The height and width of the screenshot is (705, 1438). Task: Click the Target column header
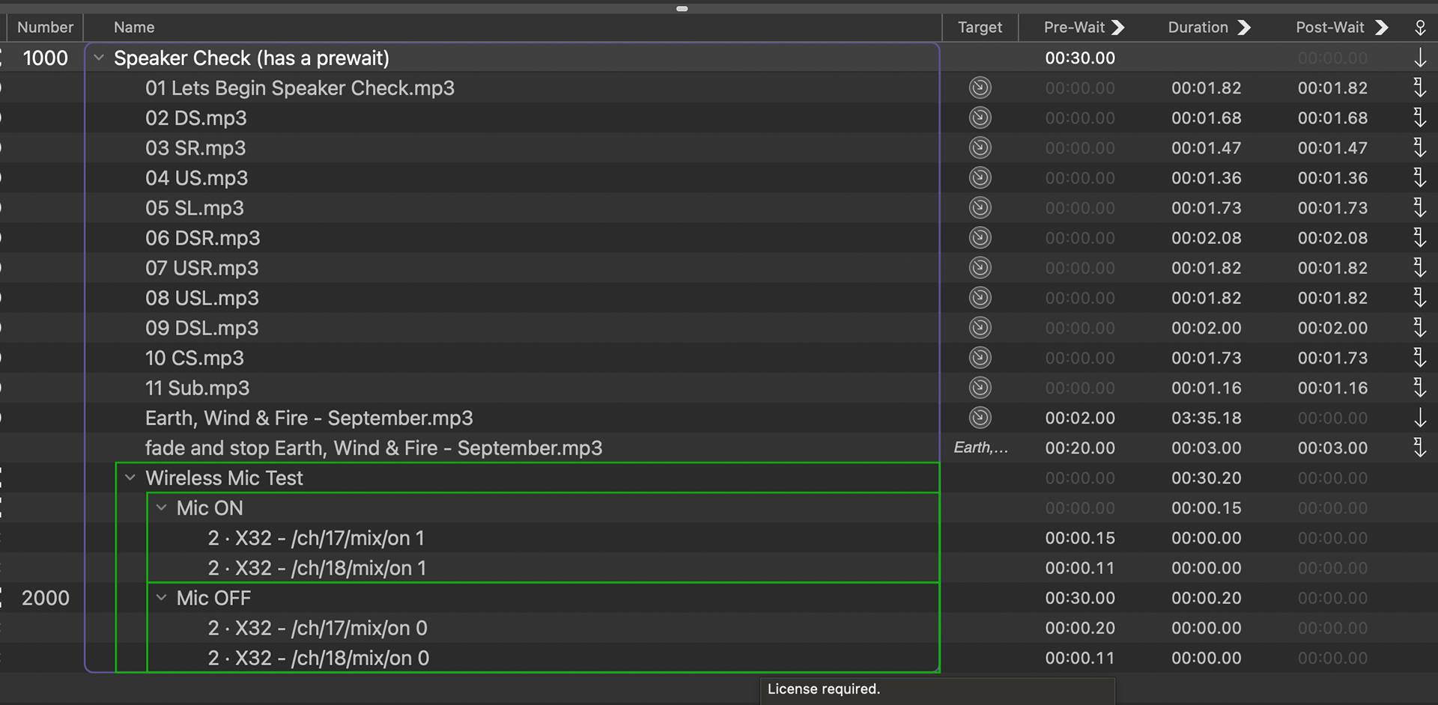click(x=980, y=28)
